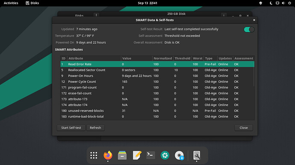Sort table by ID column header
The image size is (295, 165).
(64, 58)
